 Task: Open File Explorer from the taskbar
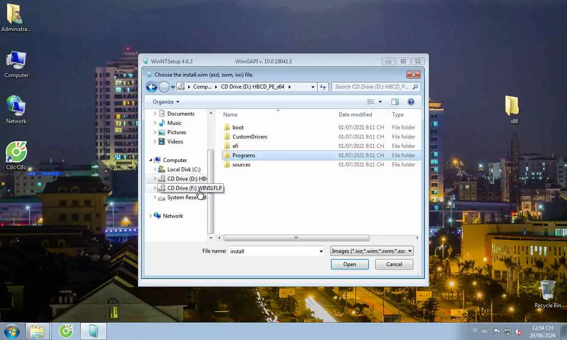click(x=37, y=331)
